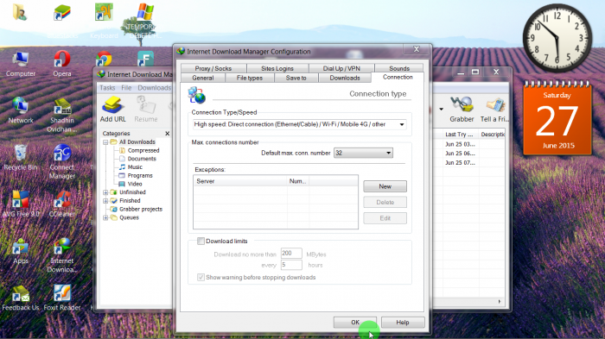Open the Downloads configuration tab

tap(345, 78)
